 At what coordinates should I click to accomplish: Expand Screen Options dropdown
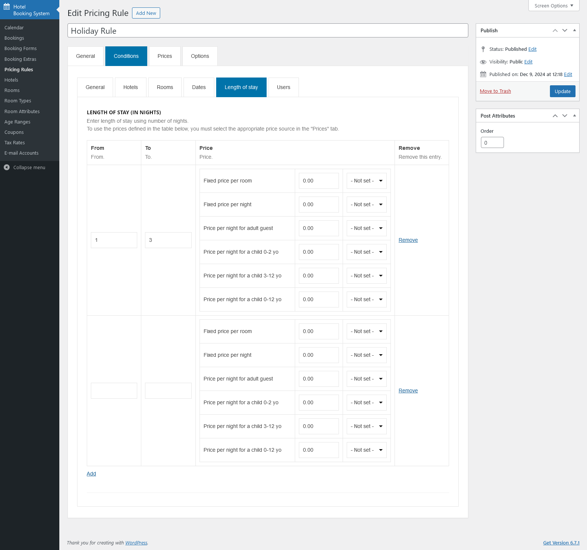[x=554, y=6]
